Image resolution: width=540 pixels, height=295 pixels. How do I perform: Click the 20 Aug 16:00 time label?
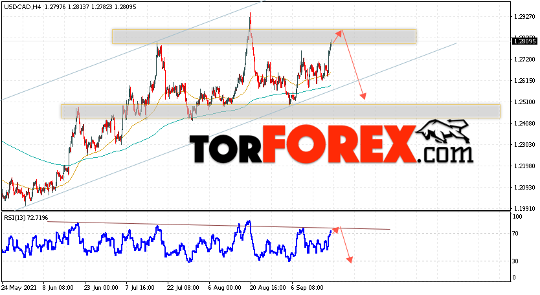click(267, 288)
